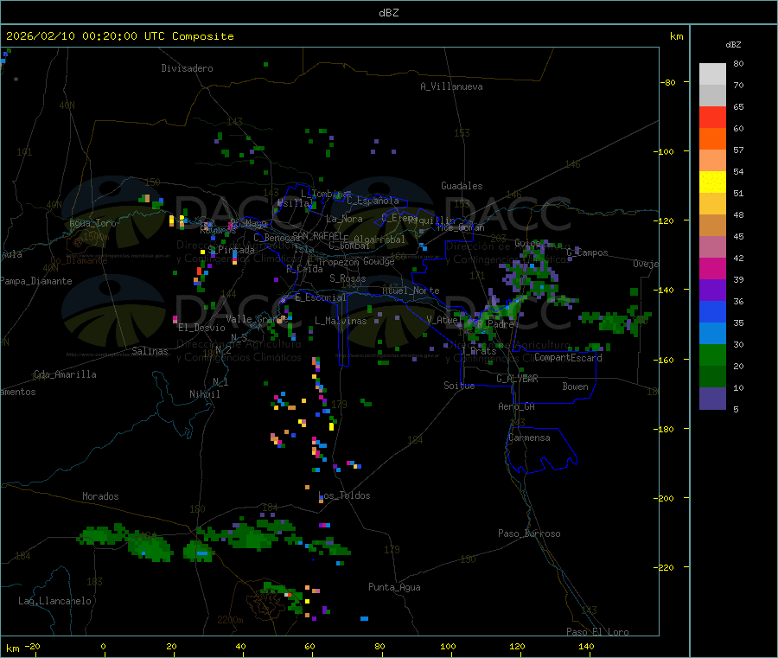The image size is (778, 658).
Task: Select the yellow 54 dBZ legend swatch
Action: click(x=712, y=182)
